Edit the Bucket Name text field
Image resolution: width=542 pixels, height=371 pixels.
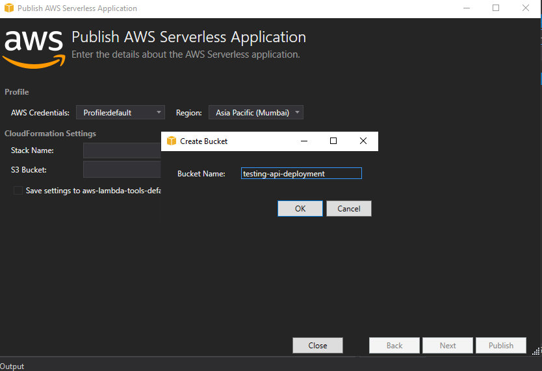coord(302,173)
